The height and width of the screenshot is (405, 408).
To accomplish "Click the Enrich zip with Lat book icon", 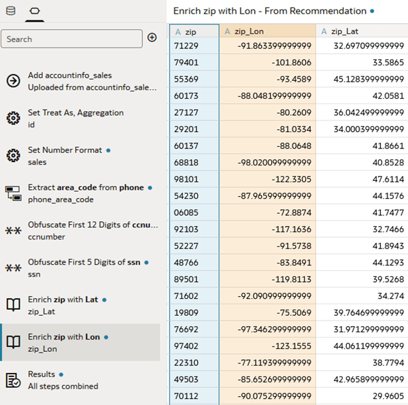I will pyautogui.click(x=12, y=305).
